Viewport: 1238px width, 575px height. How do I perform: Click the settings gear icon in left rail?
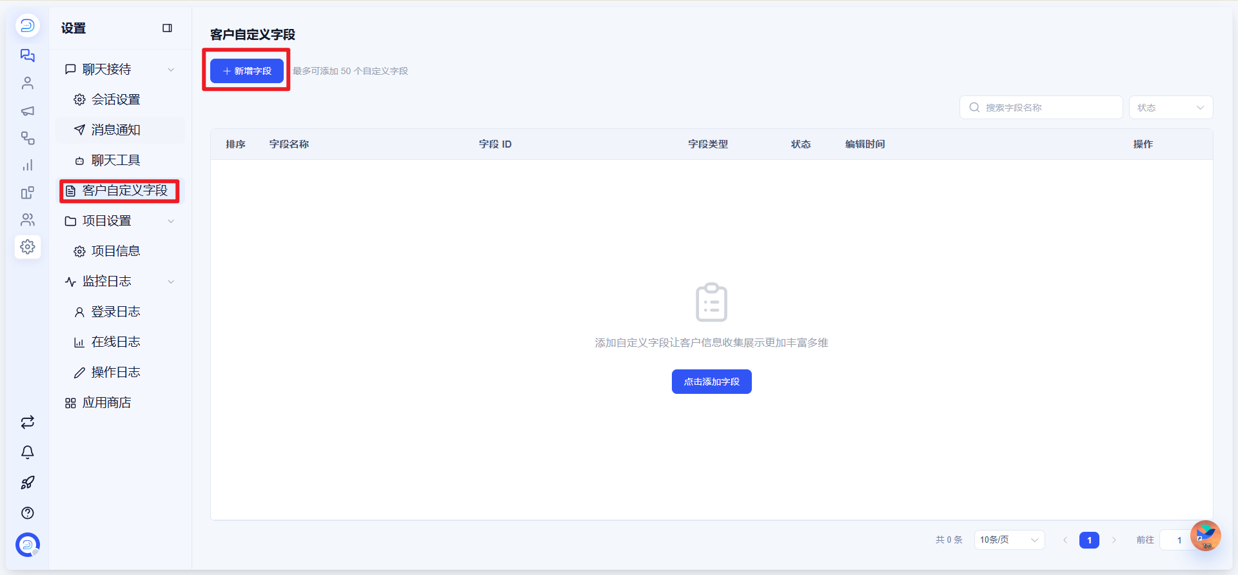tap(27, 247)
